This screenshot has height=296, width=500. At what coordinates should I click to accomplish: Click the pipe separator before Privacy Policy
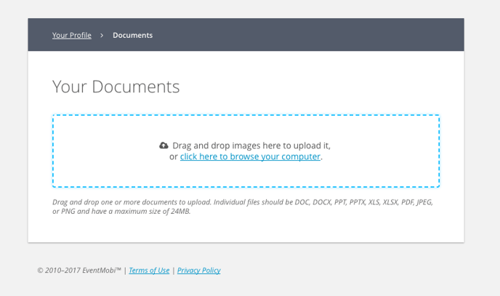point(174,271)
